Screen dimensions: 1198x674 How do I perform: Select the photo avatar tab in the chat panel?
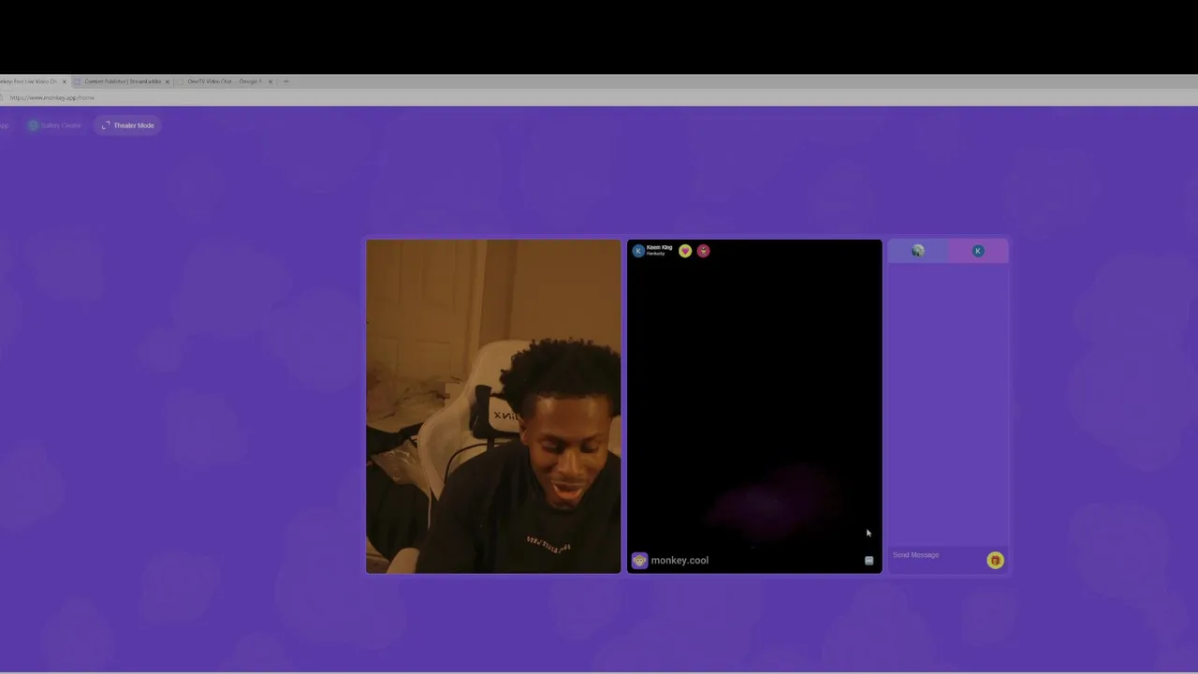(x=918, y=251)
